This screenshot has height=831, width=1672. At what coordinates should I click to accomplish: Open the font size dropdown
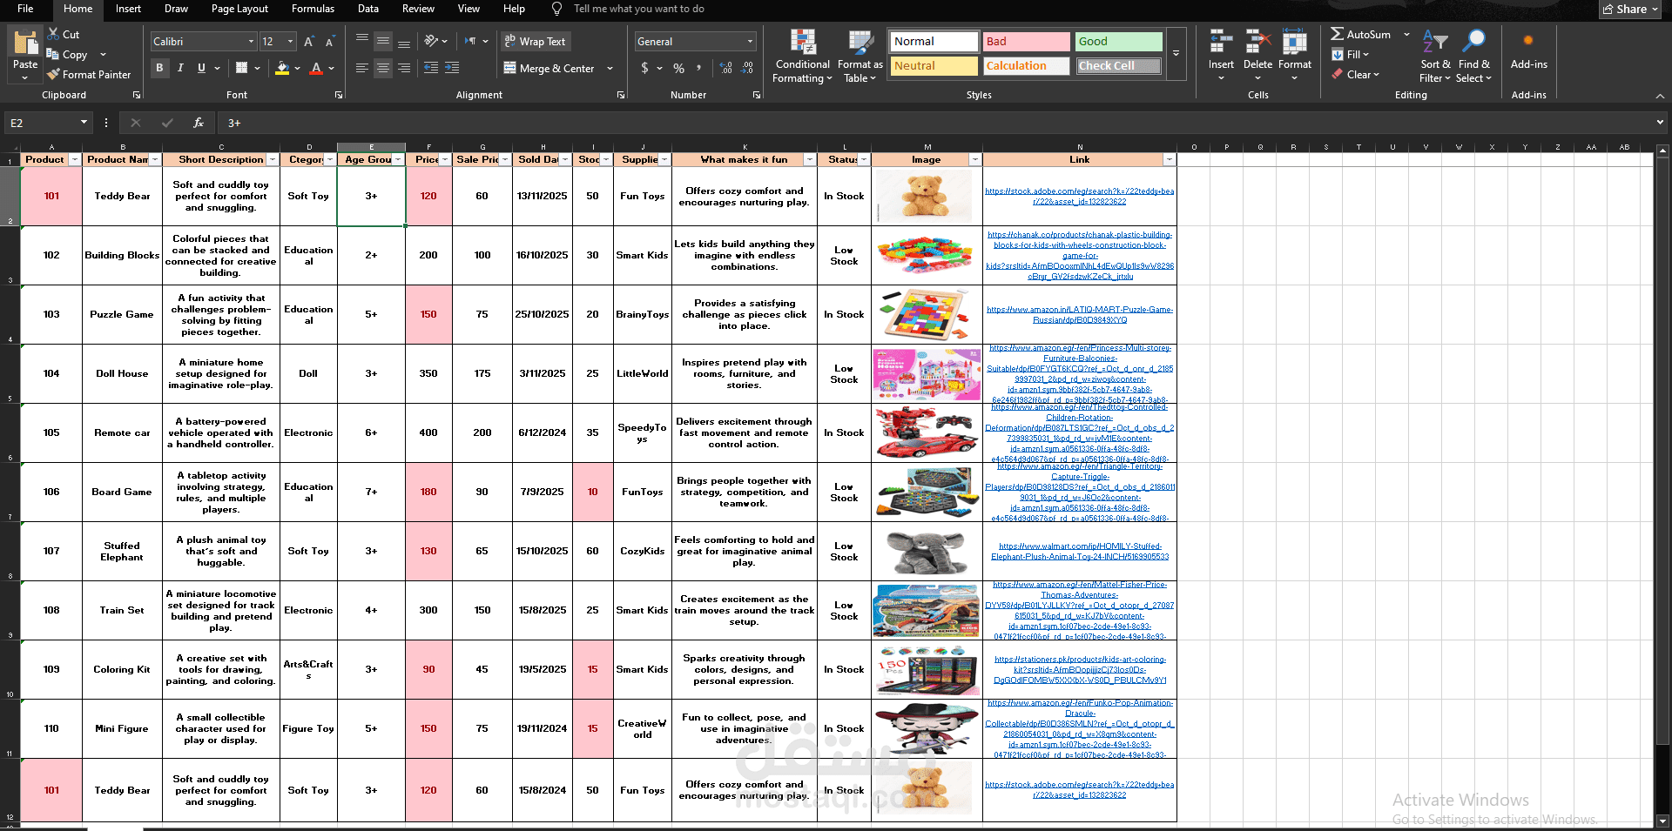[288, 41]
